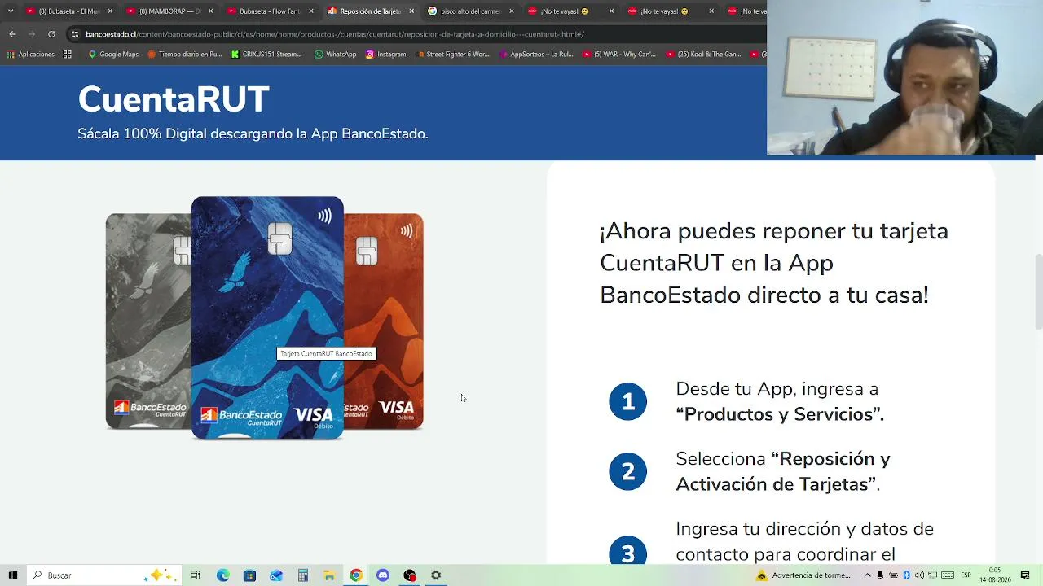This screenshot has width=1043, height=586.
Task: Open the AppSorteos bookmark
Action: pos(536,55)
